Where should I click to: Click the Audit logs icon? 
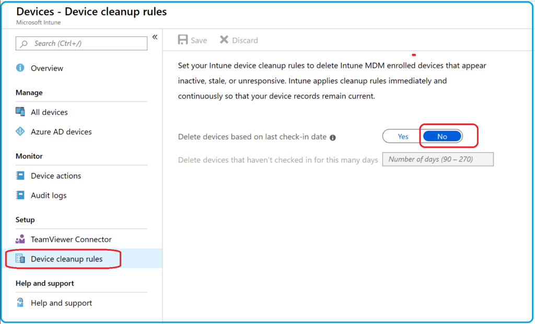point(20,195)
